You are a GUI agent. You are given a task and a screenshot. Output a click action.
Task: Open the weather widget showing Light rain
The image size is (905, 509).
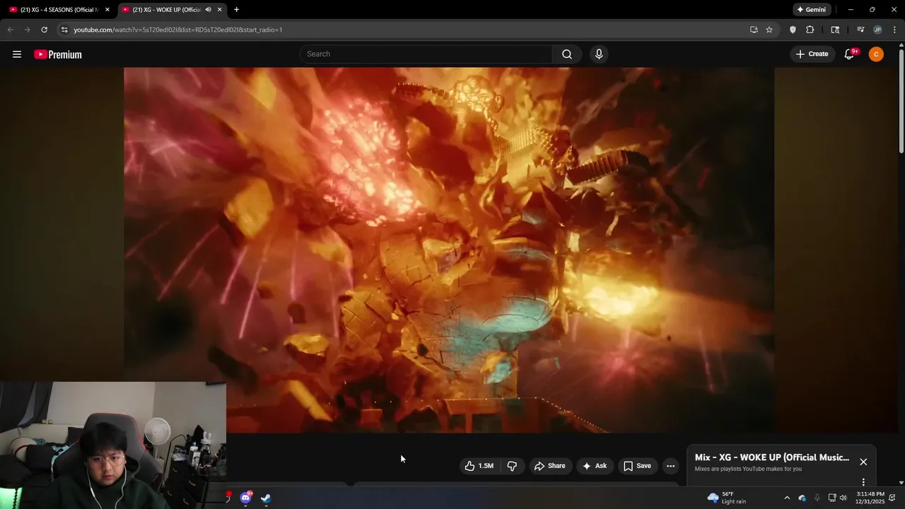pos(727,498)
